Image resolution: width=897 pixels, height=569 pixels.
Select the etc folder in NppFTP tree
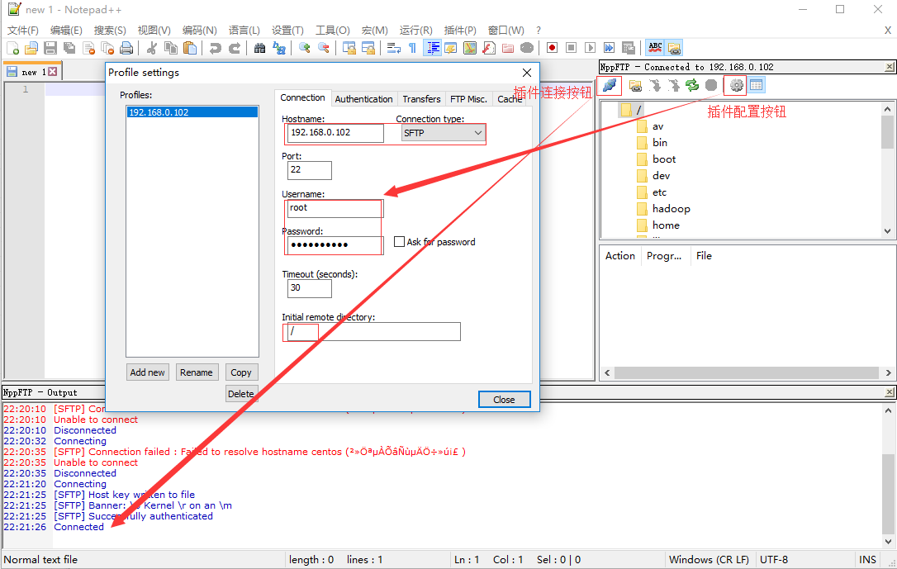tap(659, 192)
